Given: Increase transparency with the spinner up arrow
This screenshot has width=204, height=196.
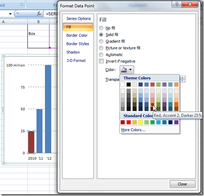Looking at the screenshot, I should [x=183, y=77].
